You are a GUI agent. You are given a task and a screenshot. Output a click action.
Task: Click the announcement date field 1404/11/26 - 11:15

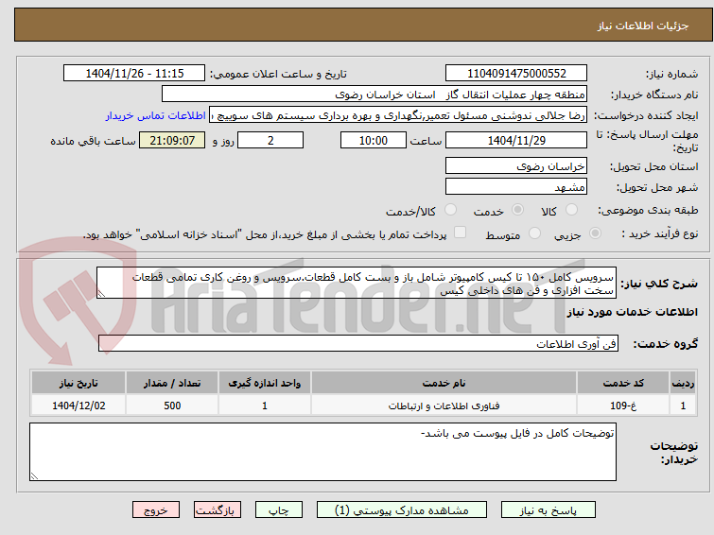click(x=134, y=74)
